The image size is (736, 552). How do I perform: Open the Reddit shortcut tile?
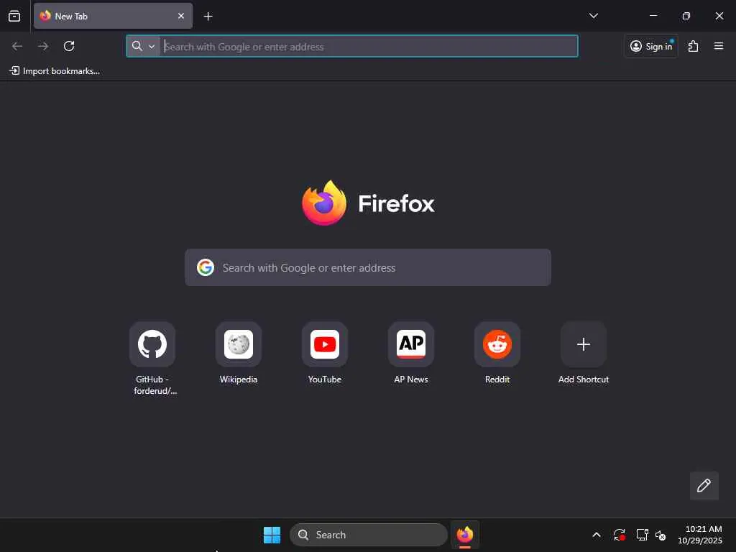click(497, 344)
